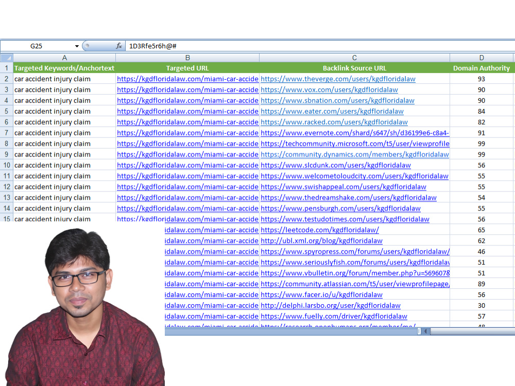Image resolution: width=515 pixels, height=386 pixels.
Task: Open the sbnation.com users link
Action: coord(337,101)
